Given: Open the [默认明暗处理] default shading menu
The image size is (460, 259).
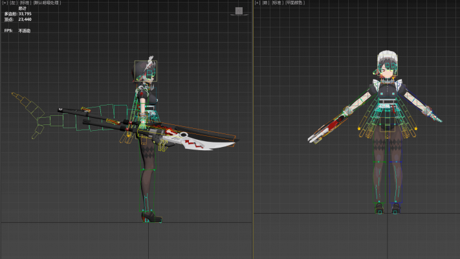Looking at the screenshot, I should point(46,3).
